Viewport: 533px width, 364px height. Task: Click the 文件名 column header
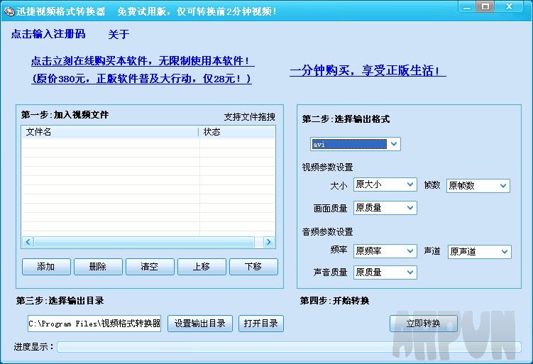110,132
